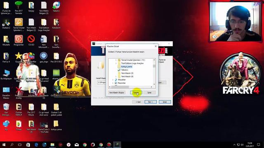Open Microsoft Edge from the taskbar
This screenshot has width=264, height=148.
(36, 145)
